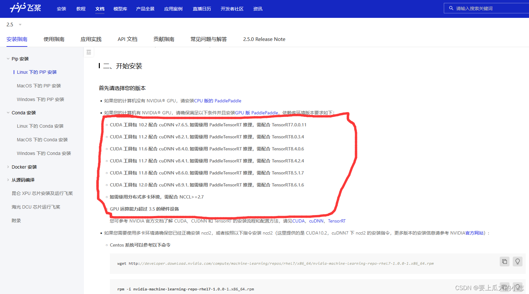Click the CUDA 11.6 cuDNN v8.4.0 line

207,149
